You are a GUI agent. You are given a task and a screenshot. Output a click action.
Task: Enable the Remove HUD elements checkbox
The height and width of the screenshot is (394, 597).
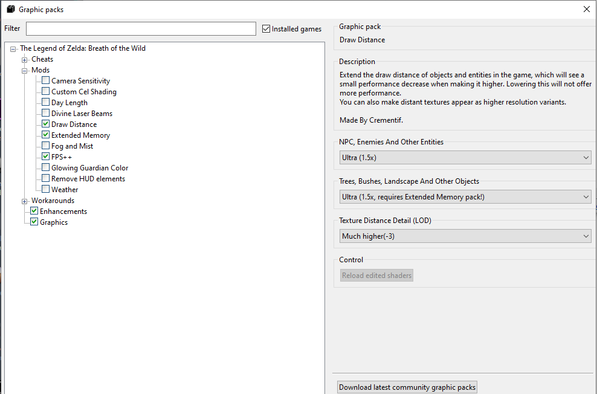pos(46,178)
